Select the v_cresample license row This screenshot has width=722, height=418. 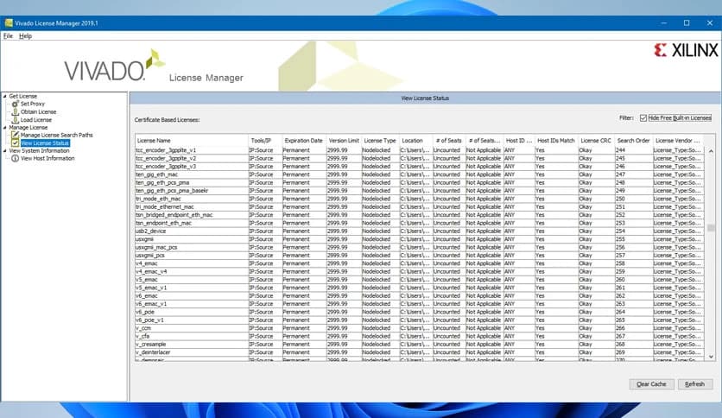click(420, 345)
